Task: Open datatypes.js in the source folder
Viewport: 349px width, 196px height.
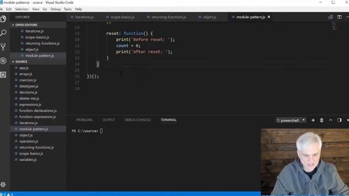Action: tap(38, 86)
